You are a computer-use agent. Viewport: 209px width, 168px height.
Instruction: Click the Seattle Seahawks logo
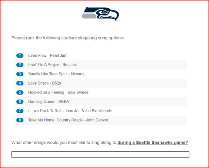pos(100,14)
